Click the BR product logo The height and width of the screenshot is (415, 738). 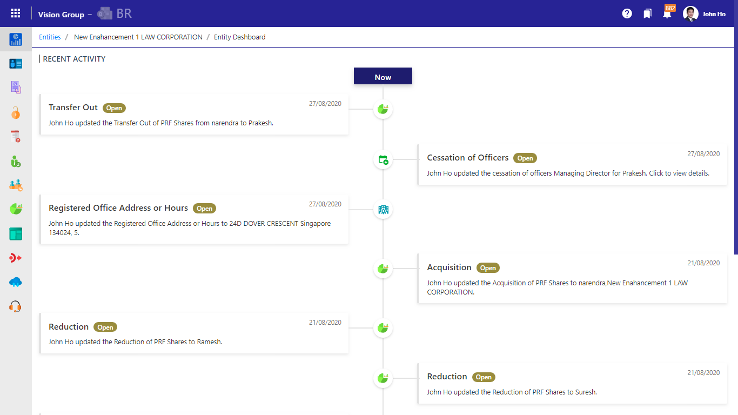click(x=115, y=14)
